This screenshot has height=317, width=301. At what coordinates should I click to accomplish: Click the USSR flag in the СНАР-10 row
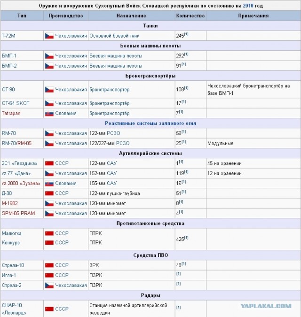(49, 309)
